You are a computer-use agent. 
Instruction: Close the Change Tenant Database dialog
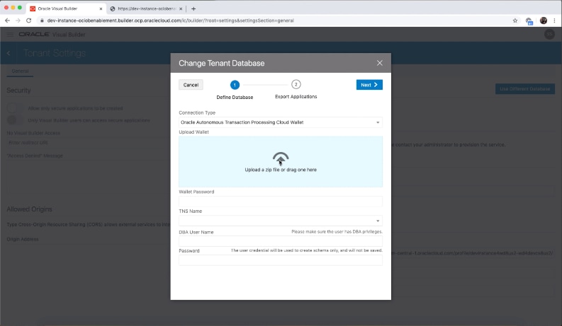click(380, 63)
